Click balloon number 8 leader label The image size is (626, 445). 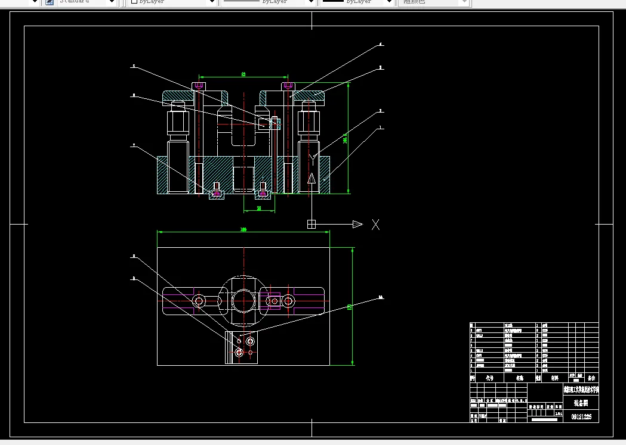(134, 256)
